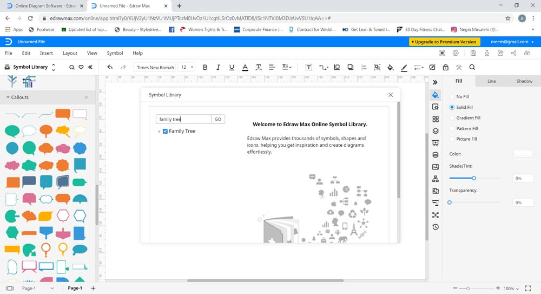Viewport: 541px width, 294px height.
Task: Open Symbol Library up-down switcher
Action: [x=54, y=67]
